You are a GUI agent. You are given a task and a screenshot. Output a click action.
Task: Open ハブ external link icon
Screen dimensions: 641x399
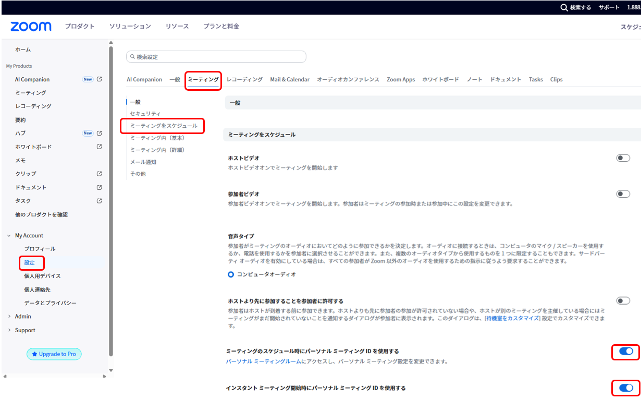[100, 133]
